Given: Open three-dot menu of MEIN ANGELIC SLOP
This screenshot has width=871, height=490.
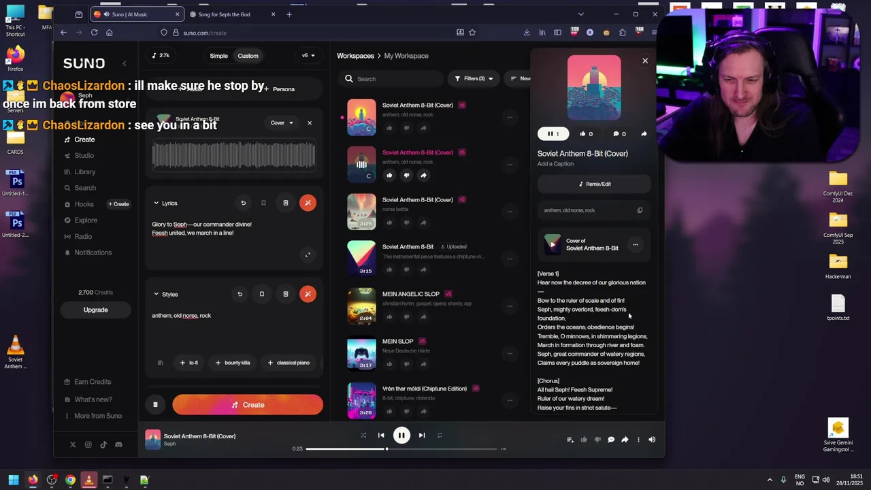Looking at the screenshot, I should [510, 306].
